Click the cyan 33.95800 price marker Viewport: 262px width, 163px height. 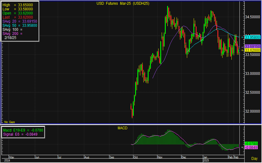coord(252,37)
